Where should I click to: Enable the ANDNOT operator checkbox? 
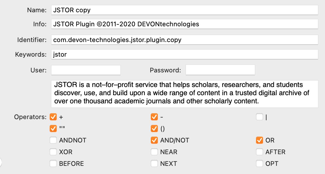pos(53,140)
